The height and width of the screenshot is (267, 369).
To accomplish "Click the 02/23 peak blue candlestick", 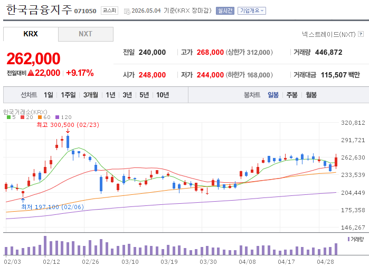I will click(68, 142).
